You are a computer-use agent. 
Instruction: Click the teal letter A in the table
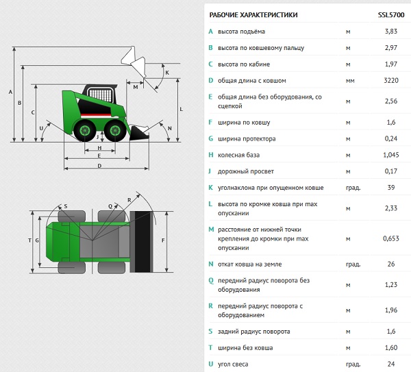coord(210,32)
